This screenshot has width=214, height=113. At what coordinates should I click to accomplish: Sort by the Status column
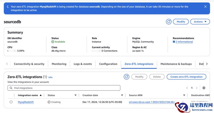pos(75,95)
